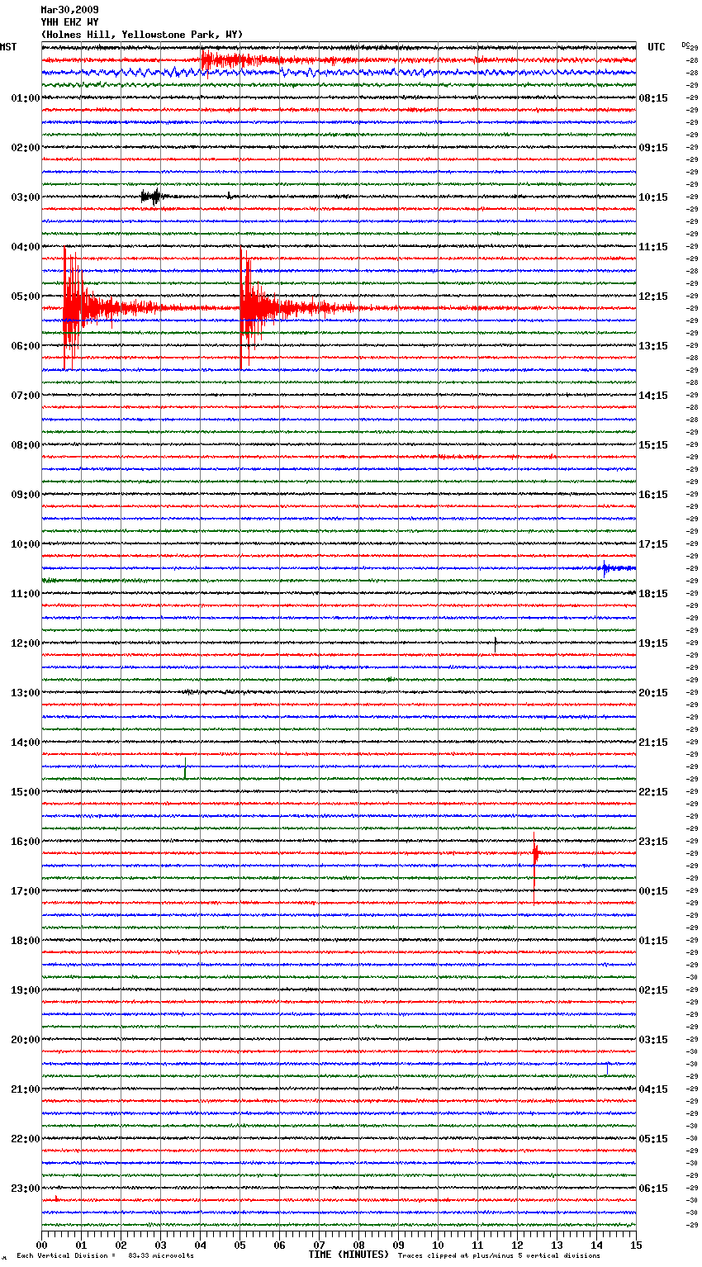Image resolution: width=702 pixels, height=1267 pixels.
Task: Select the 04:00 MST hour label
Action: tap(26, 247)
